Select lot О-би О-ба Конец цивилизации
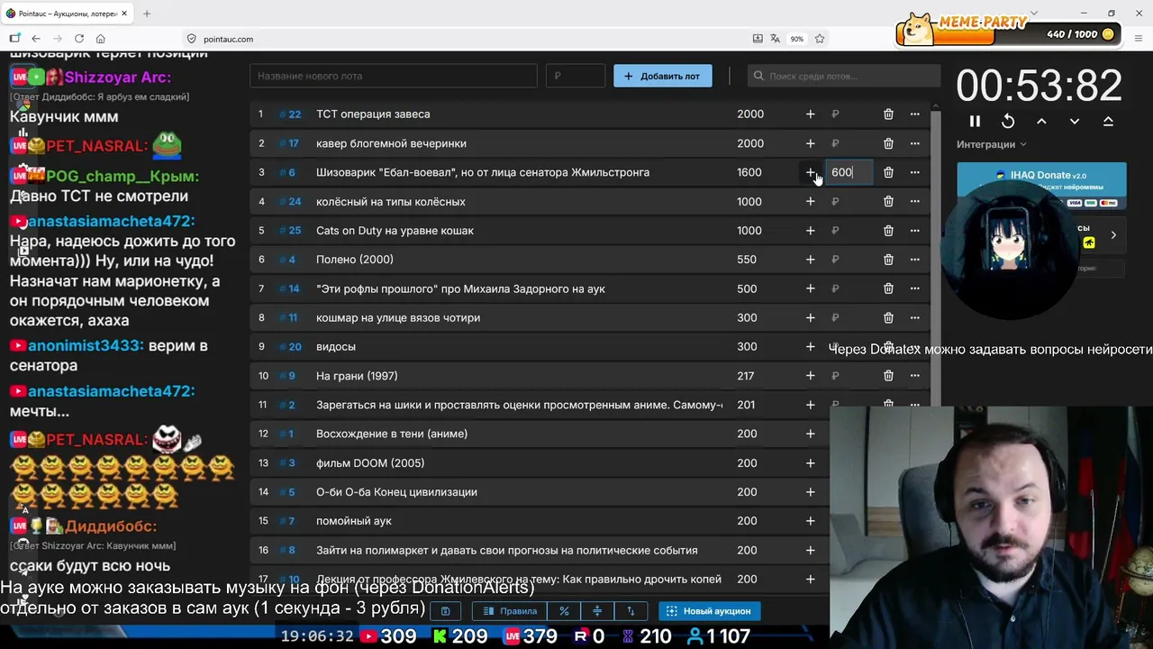Screen dimensions: 1153x649 [x=396, y=492]
